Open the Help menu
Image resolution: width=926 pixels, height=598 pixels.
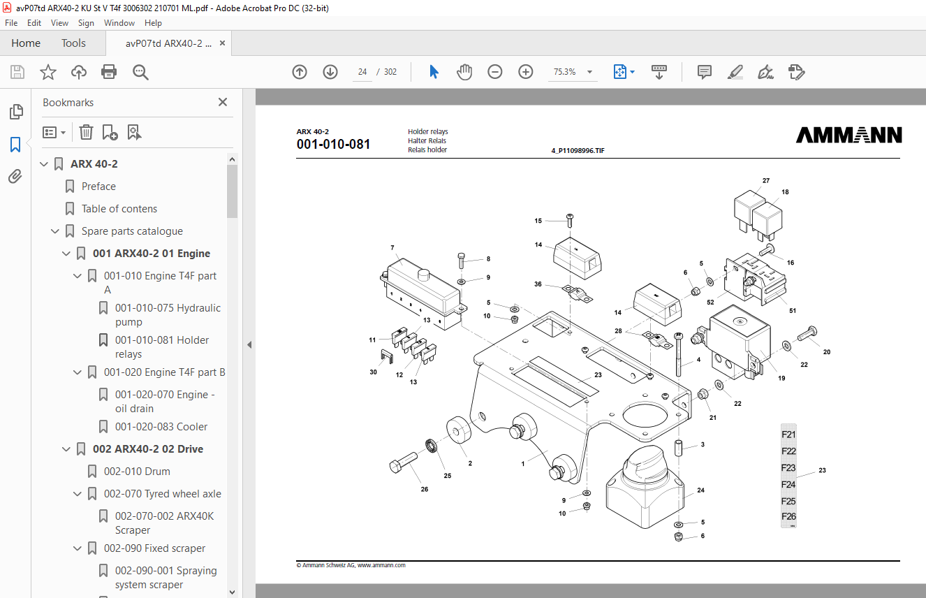coord(153,23)
